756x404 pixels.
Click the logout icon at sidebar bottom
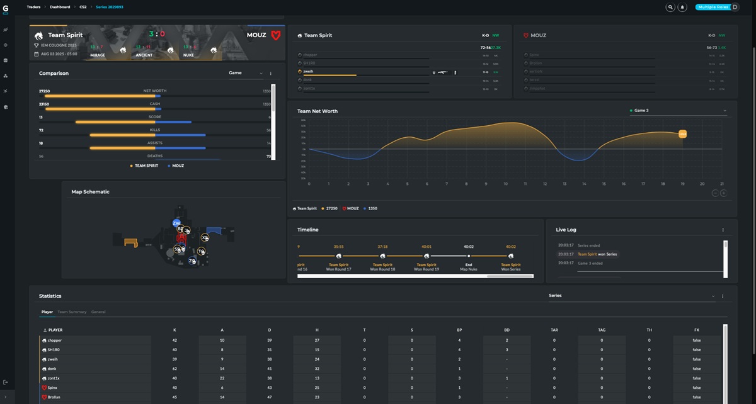[6, 382]
